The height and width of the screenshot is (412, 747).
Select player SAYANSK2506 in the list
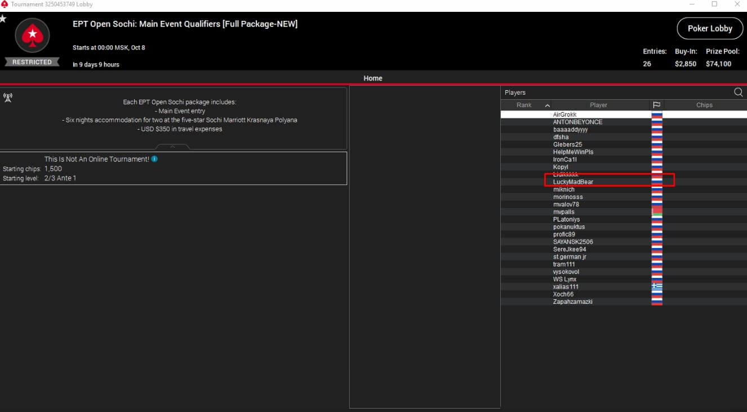(x=573, y=242)
